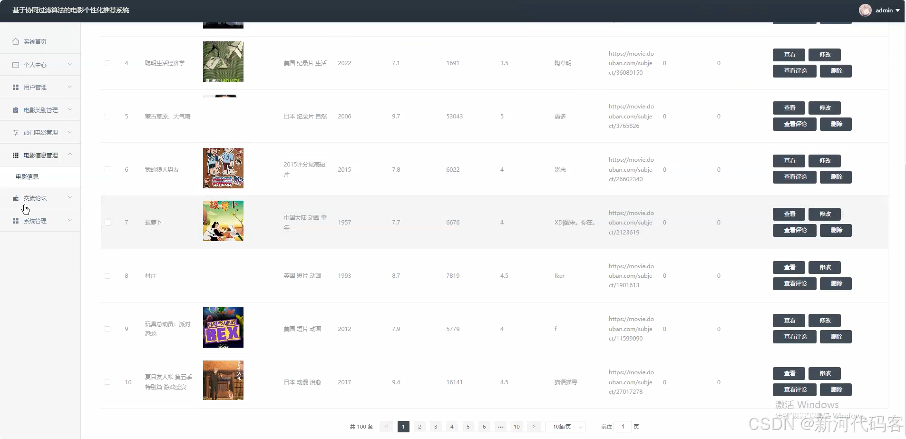Expand the 系统管理 chevron
The height and width of the screenshot is (439, 906).
pyautogui.click(x=70, y=220)
